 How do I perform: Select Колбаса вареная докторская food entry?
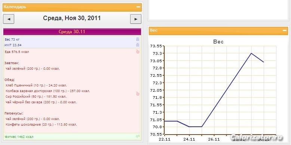(x=48, y=91)
